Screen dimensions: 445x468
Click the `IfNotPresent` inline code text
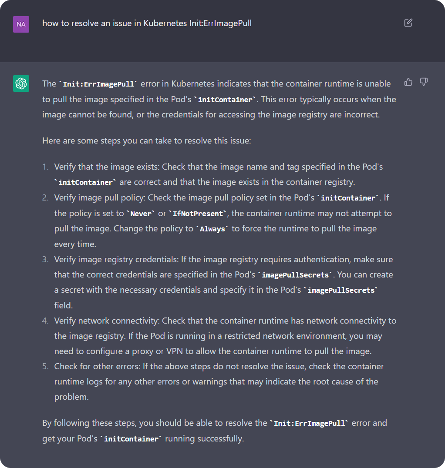pyautogui.click(x=198, y=214)
